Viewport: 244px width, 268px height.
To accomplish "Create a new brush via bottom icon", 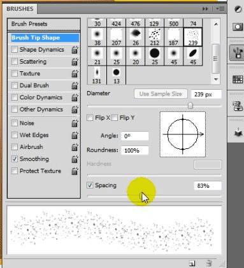I will pos(192,264).
